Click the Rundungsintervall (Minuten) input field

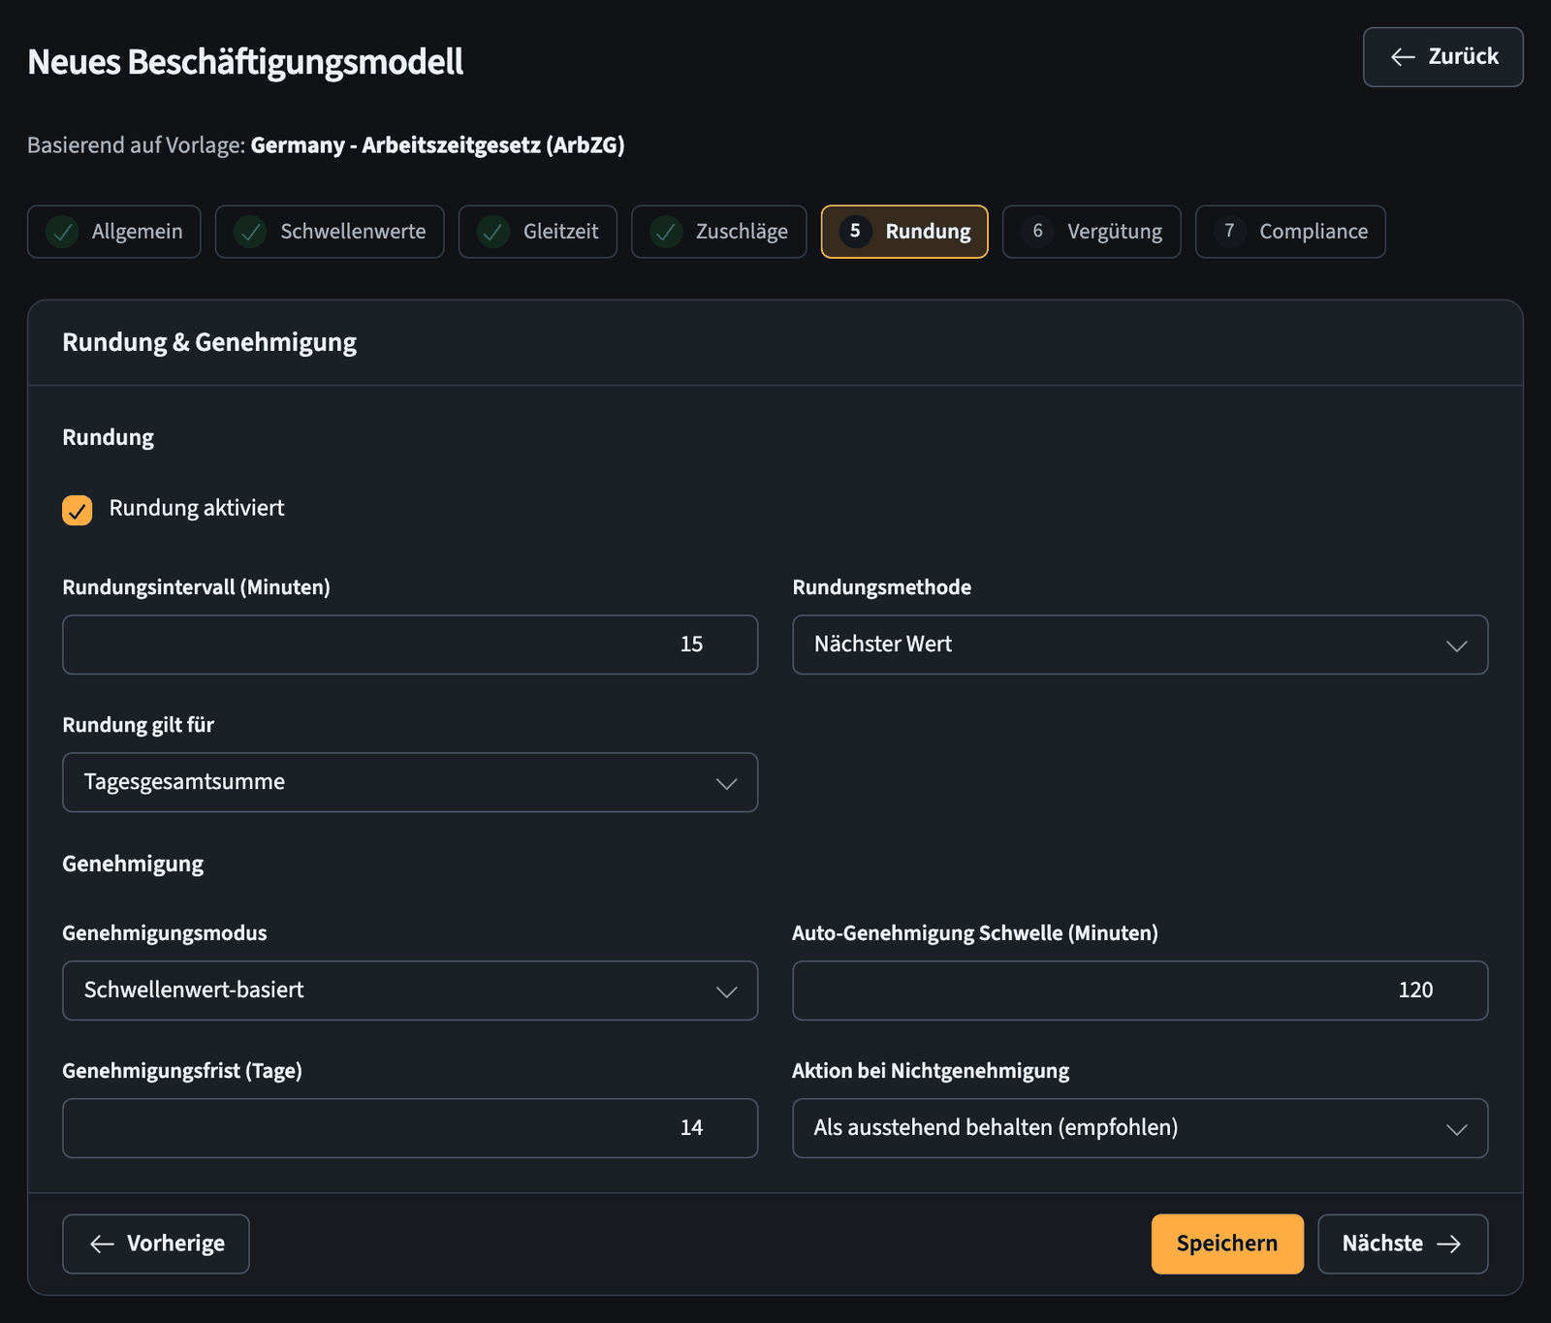tap(410, 645)
